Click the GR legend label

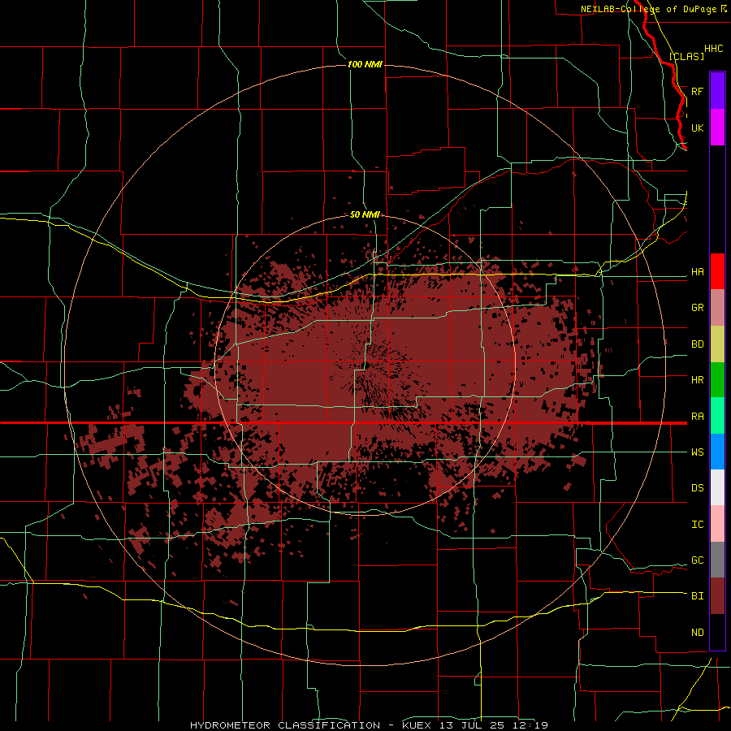[x=698, y=308]
